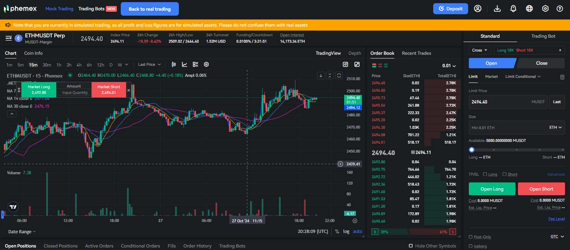This screenshot has width=570, height=250.
Task: Switch to the Trading Bot tab
Action: [543, 36]
